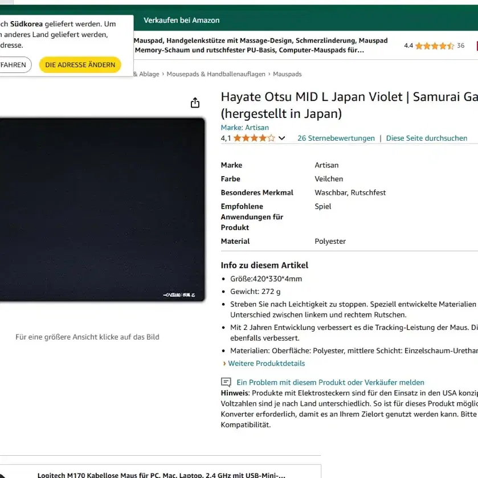The image size is (478, 478).
Task: Enlarge the black mousepad product image
Action: (102, 210)
